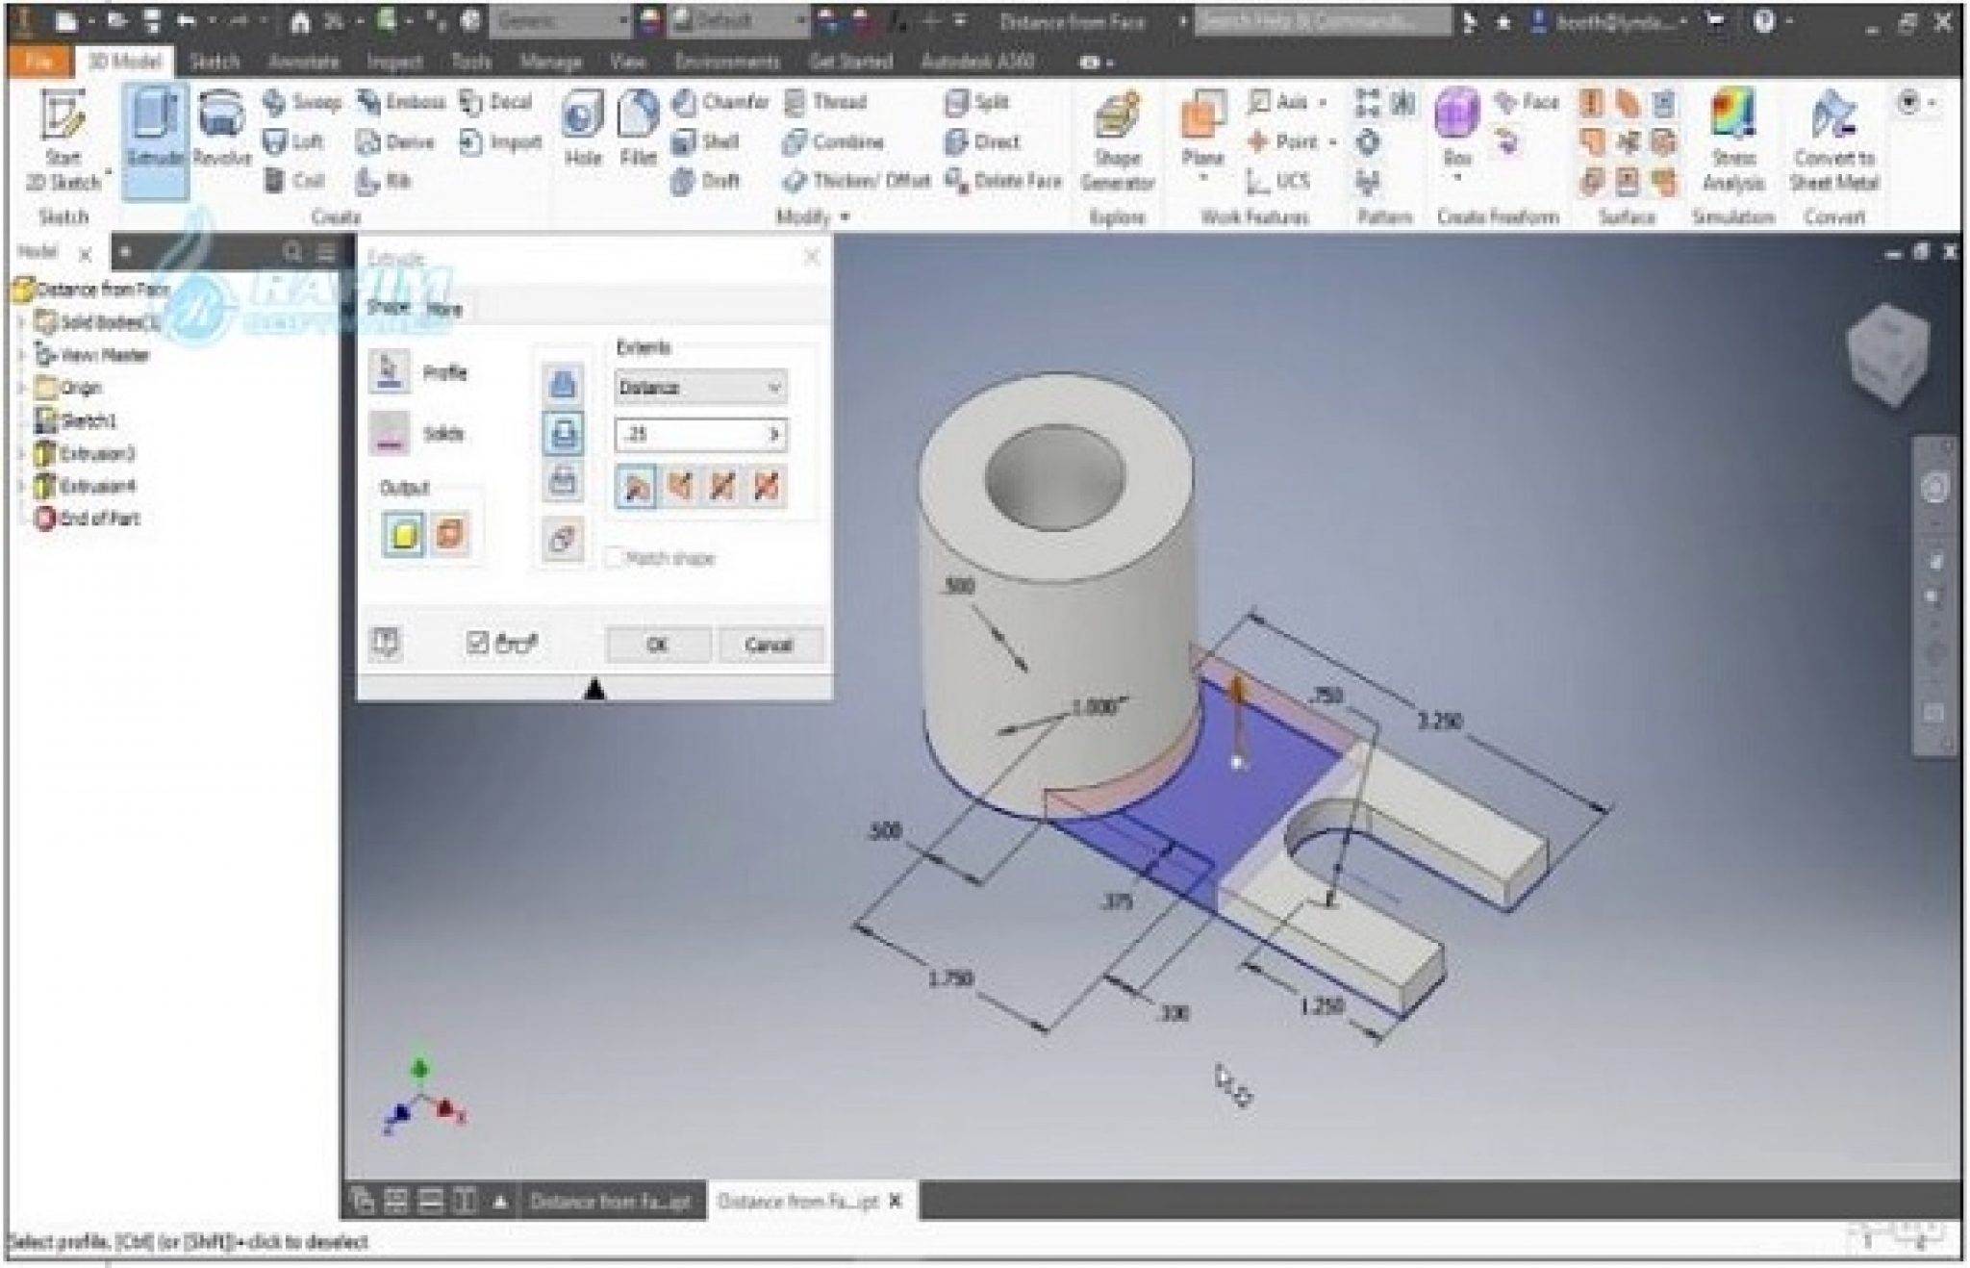Select the Chamfer tool
This screenshot has width=1970, height=1268.
click(x=720, y=102)
